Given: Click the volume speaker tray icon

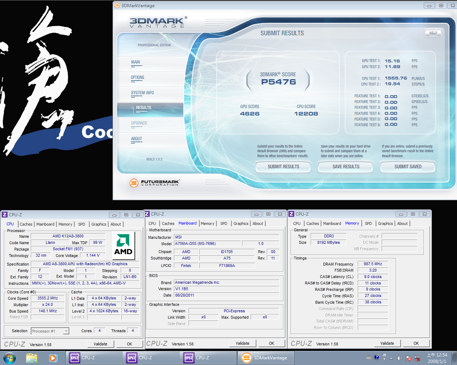Looking at the screenshot, I should (x=400, y=358).
